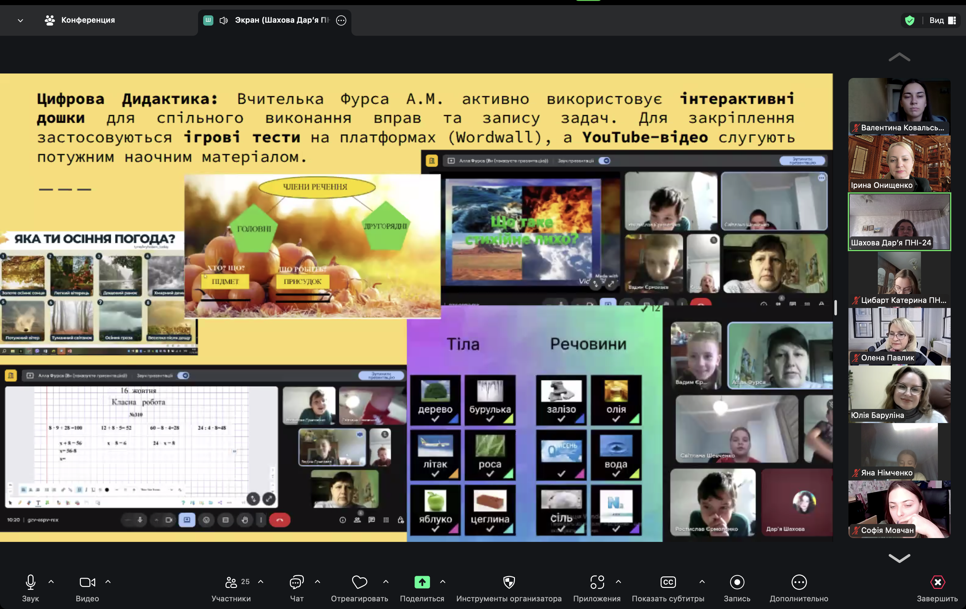Viewport: 966px width, 609px height.
Task: Open the Чат chat panel
Action: coord(296,582)
